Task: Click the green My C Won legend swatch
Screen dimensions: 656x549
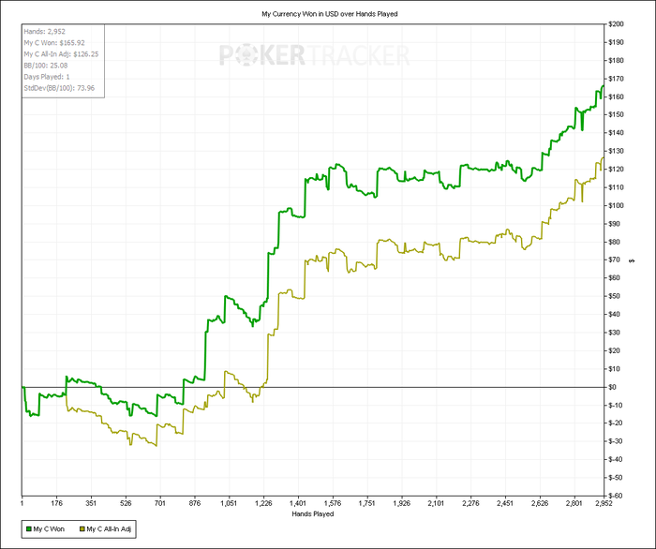Action: pos(29,529)
